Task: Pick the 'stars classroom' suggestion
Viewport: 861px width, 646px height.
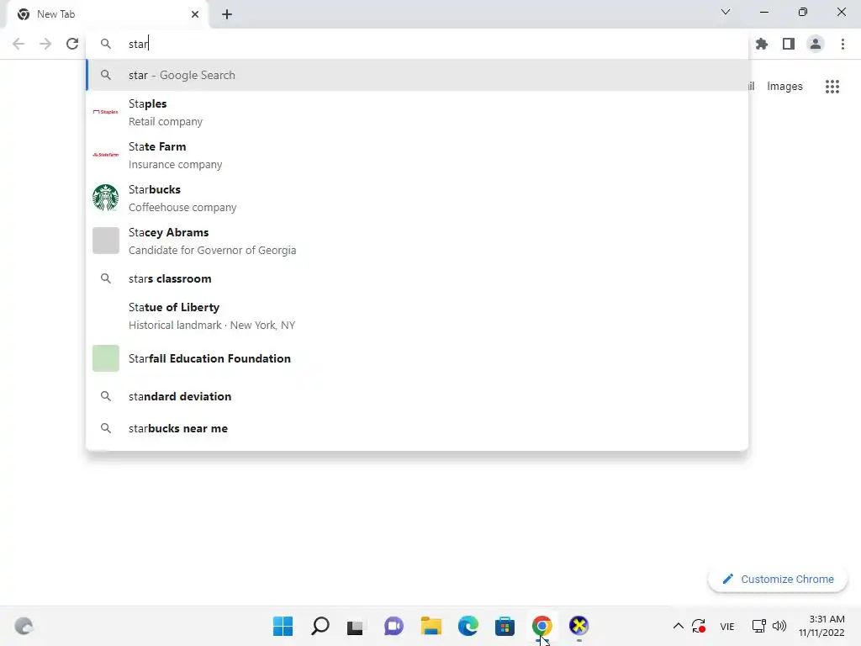Action: tap(417, 278)
